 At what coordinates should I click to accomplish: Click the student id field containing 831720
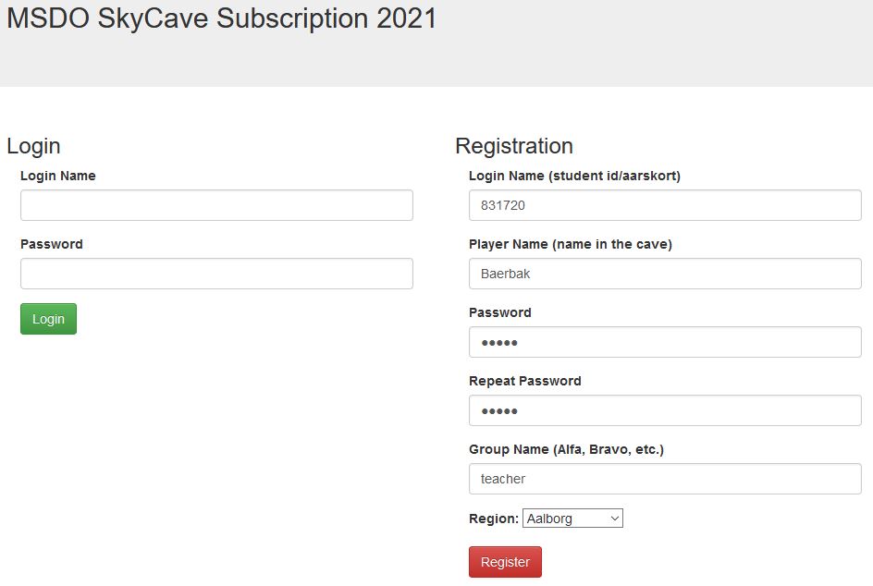pyautogui.click(x=665, y=205)
